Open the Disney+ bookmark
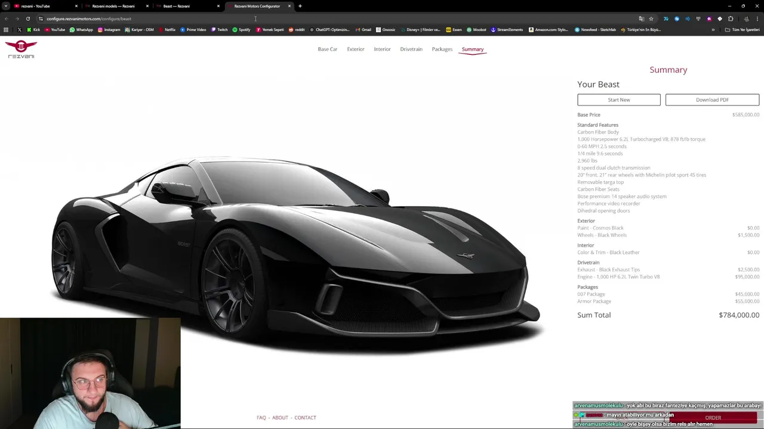 point(420,30)
